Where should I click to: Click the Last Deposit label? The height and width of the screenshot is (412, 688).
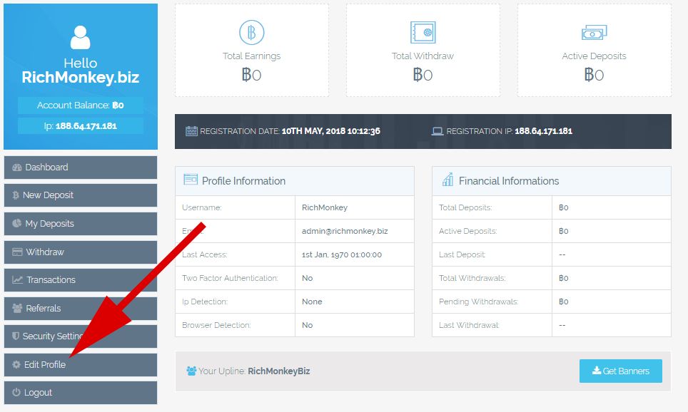(462, 254)
